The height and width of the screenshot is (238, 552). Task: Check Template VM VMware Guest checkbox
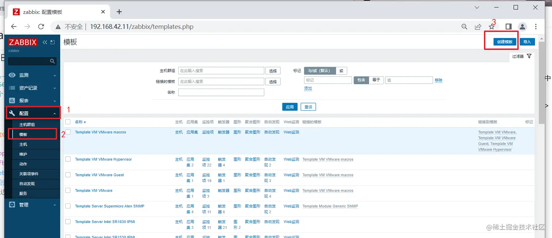pyautogui.click(x=68, y=175)
